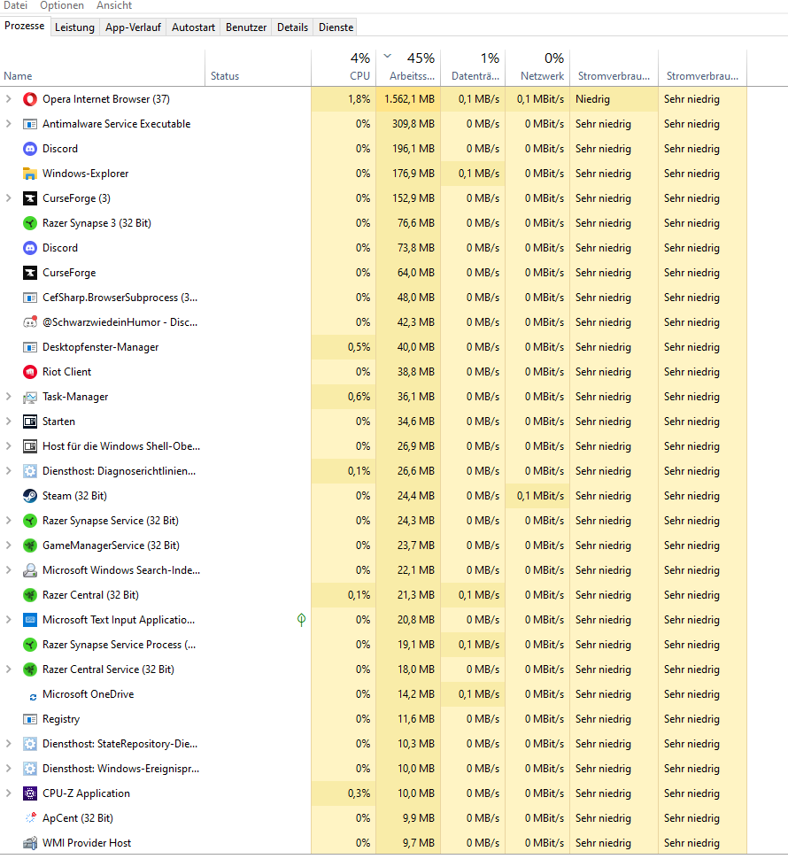
Task: Click the Diensthost: StateRepository gear icon
Action: 29,743
